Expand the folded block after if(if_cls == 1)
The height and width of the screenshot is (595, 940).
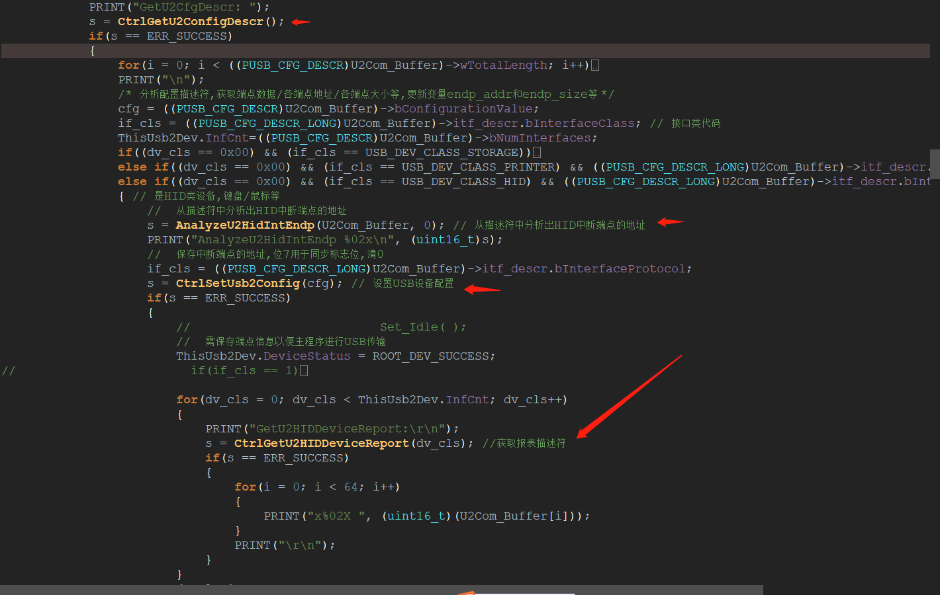(304, 370)
